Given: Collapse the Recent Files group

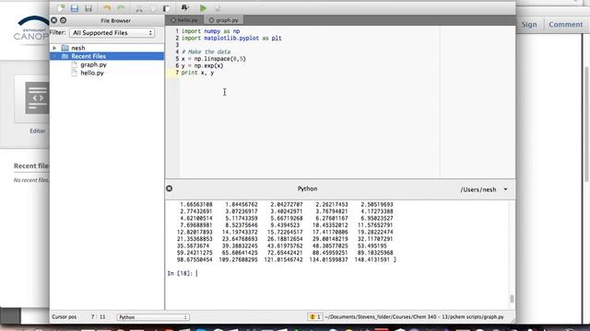Looking at the screenshot, I should click(54, 56).
